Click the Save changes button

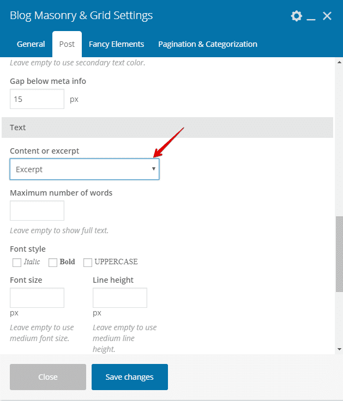pyautogui.click(x=130, y=377)
